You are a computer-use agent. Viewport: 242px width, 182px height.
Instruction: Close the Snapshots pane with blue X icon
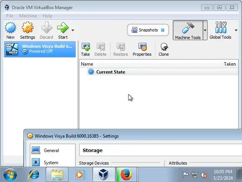[163, 30]
